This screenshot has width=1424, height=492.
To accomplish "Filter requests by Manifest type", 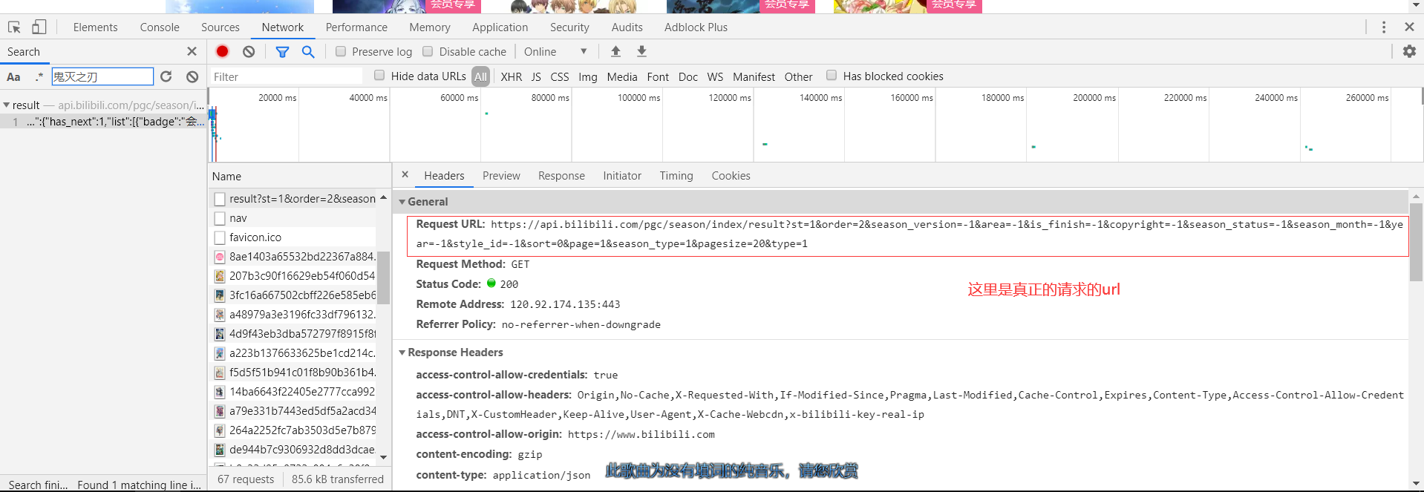I will [754, 76].
